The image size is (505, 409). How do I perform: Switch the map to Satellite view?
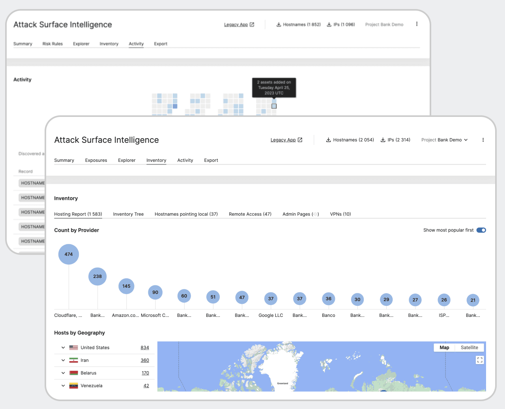coord(469,347)
